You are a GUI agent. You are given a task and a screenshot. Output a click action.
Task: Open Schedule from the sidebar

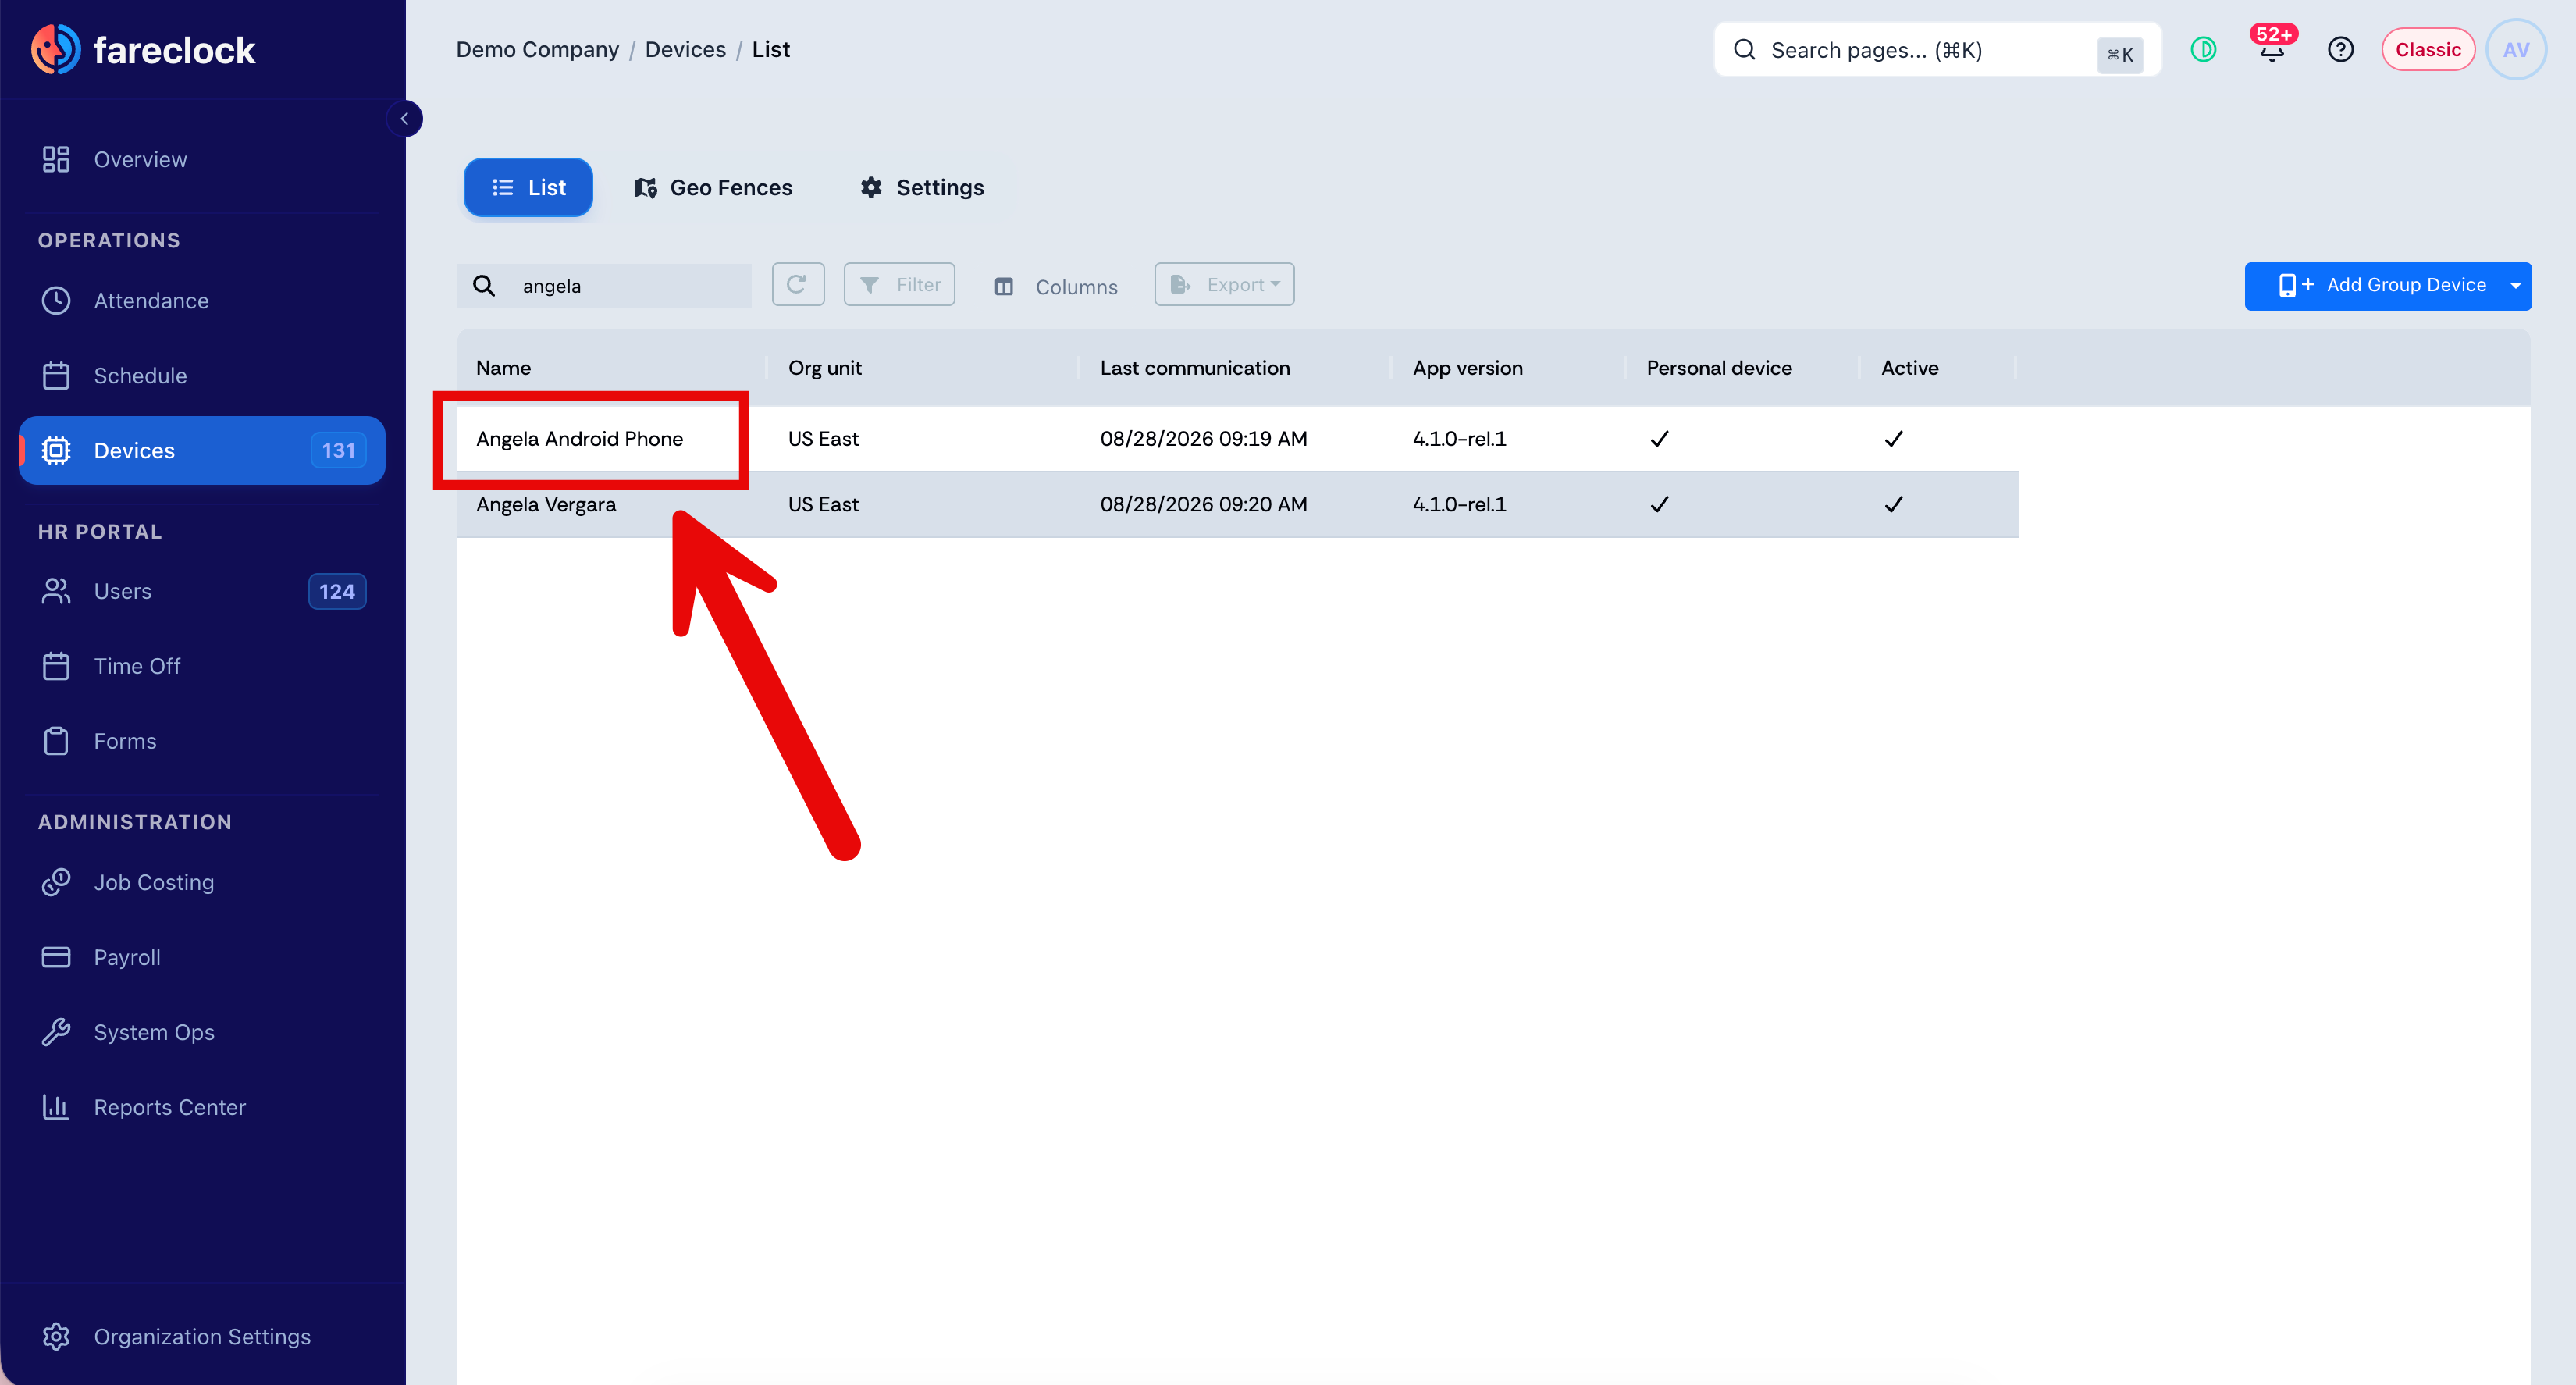tap(202, 376)
